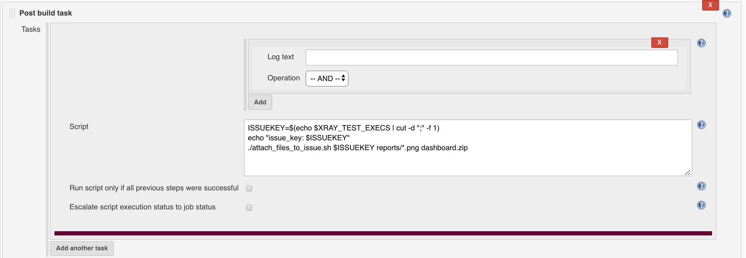Image resolution: width=746 pixels, height=258 pixels.
Task: Delete Post build task with top red X
Action: coord(710,5)
